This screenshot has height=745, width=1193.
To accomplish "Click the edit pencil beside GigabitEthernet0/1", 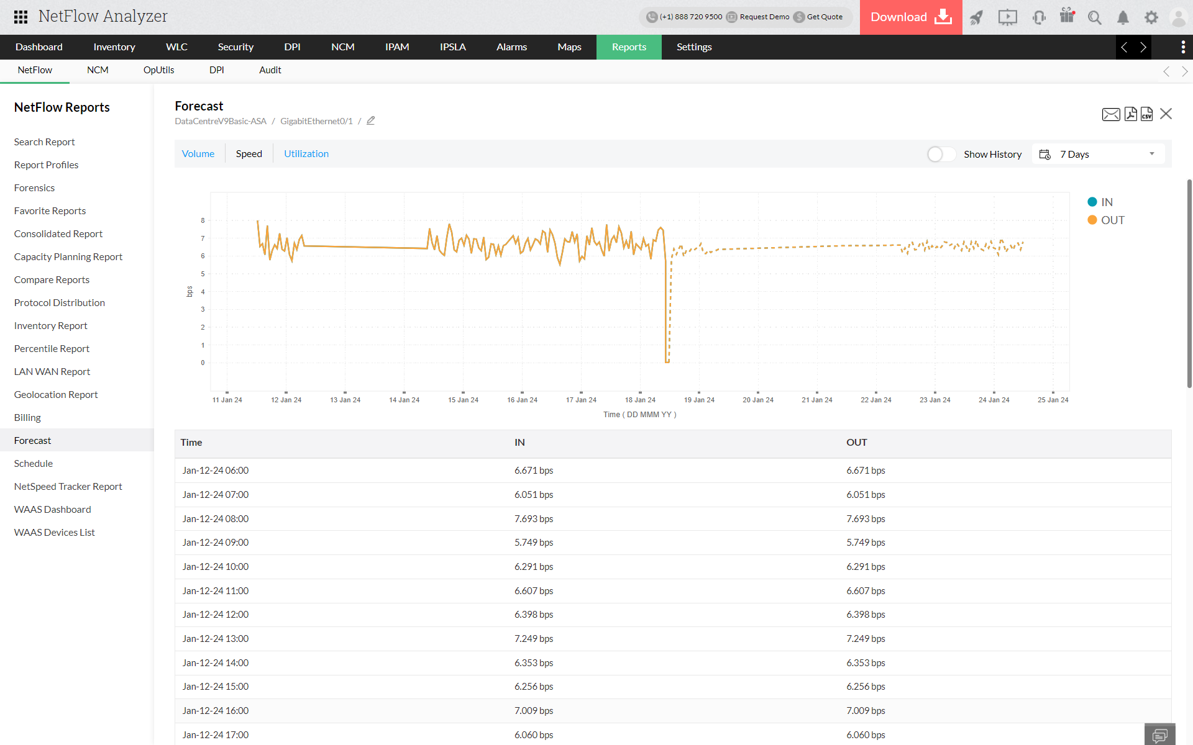I will pos(371,121).
